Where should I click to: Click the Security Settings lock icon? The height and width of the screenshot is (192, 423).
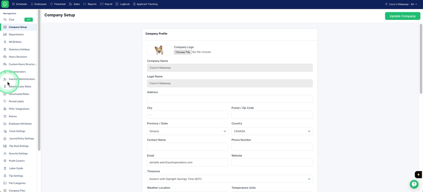click(5, 154)
